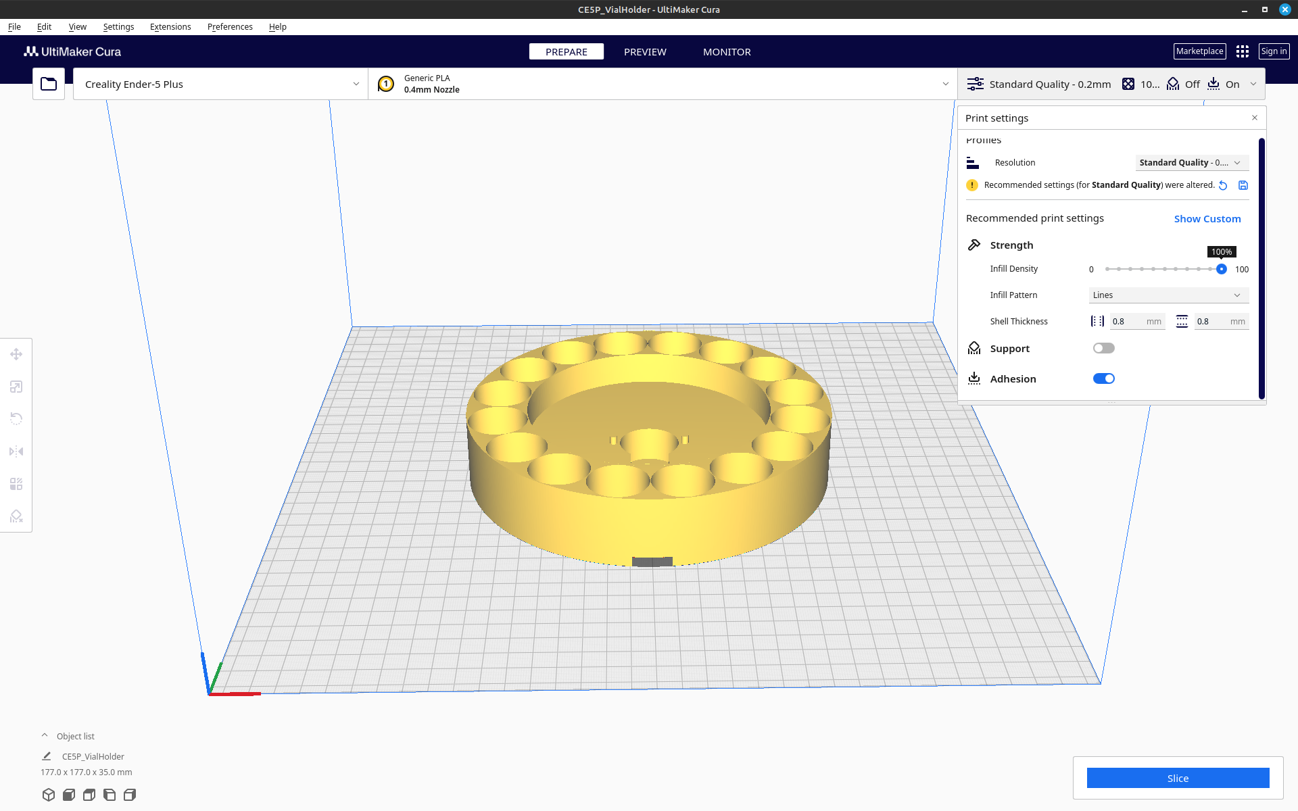Select the Rotate tool in left toolbar
1298x811 pixels.
point(16,419)
